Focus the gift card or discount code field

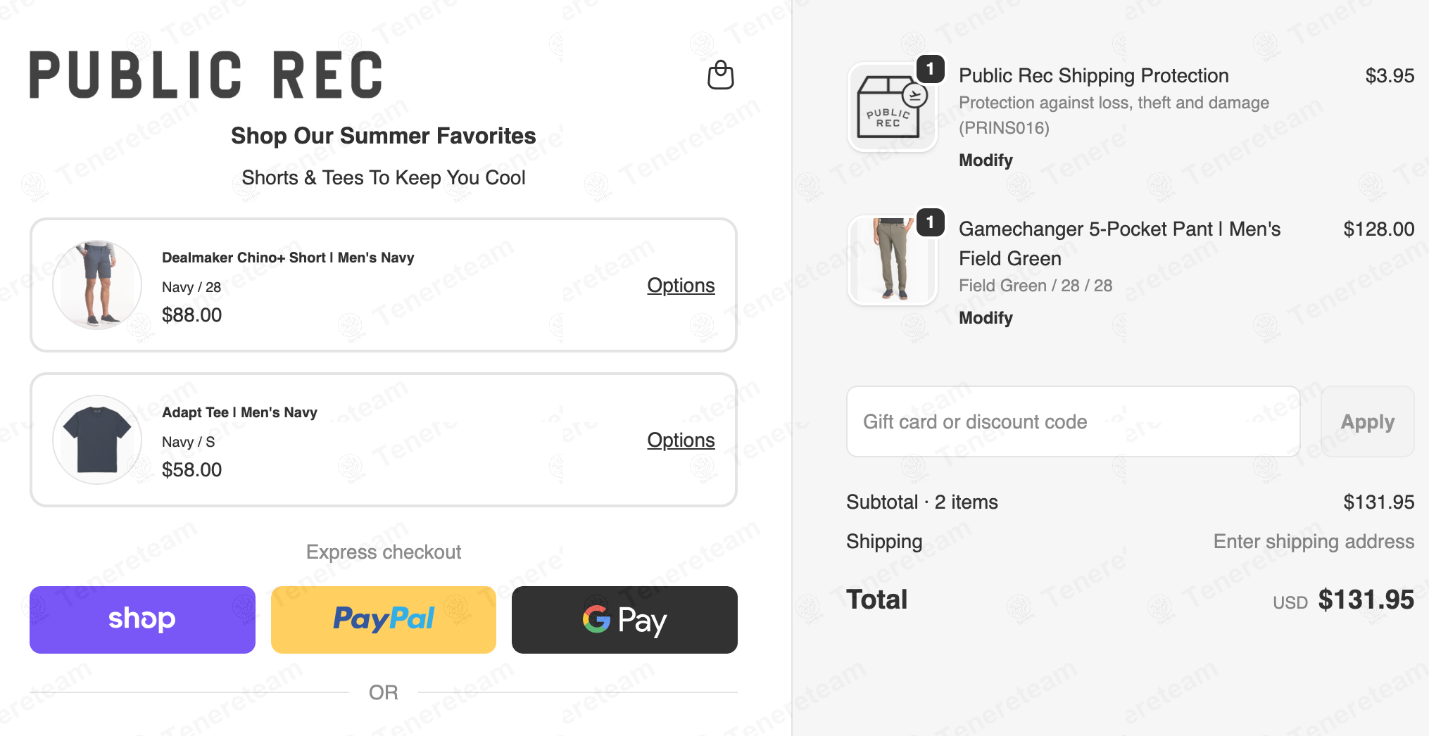click(x=1073, y=421)
